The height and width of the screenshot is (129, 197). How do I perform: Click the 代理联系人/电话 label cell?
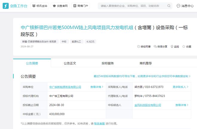(x=119, y=96)
